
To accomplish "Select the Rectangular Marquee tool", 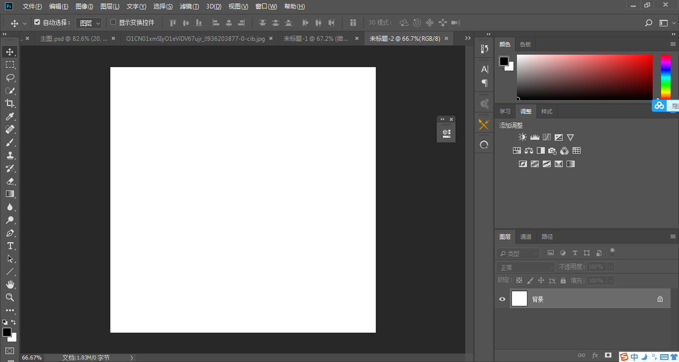I will (x=10, y=65).
